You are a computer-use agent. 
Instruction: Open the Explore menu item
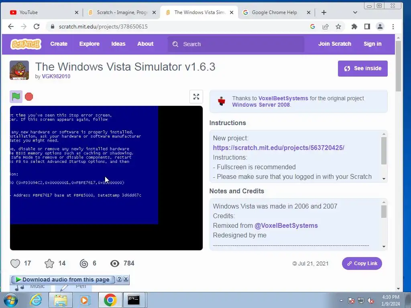tap(90, 44)
